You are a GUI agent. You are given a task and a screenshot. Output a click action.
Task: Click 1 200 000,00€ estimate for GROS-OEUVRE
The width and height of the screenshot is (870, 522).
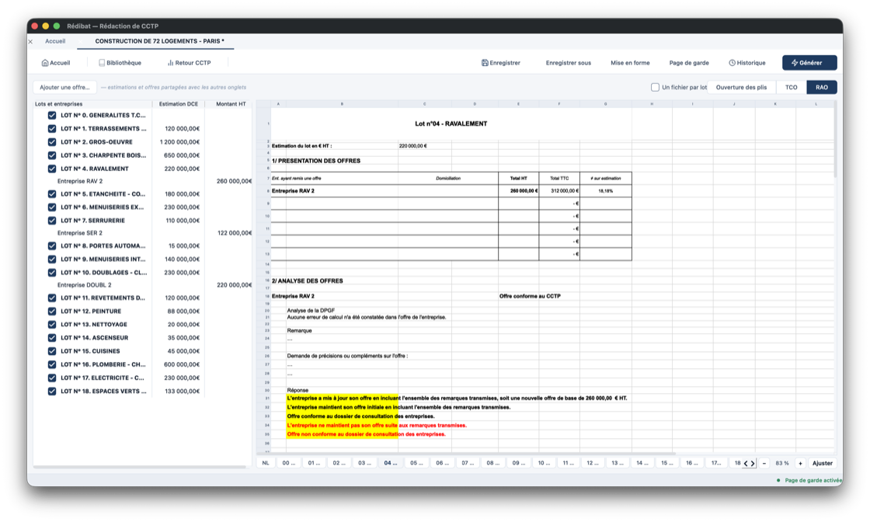pyautogui.click(x=179, y=142)
